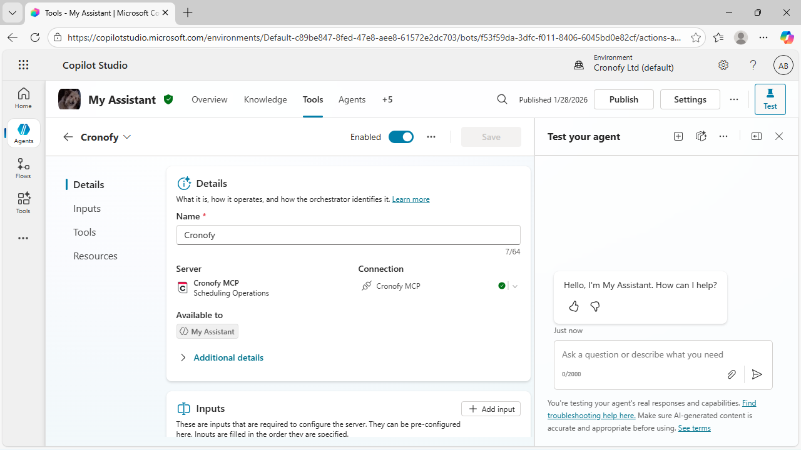This screenshot has height=450, width=801.
Task: Open the agent more options beside Settings
Action: click(734, 99)
